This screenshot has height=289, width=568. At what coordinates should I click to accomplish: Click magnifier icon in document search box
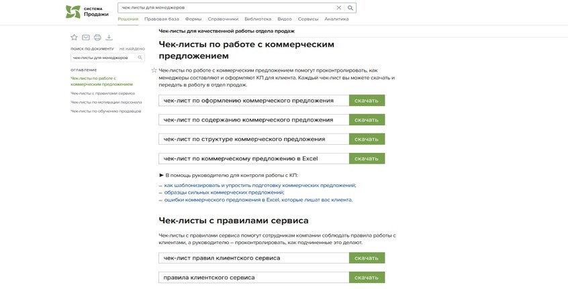(140, 58)
